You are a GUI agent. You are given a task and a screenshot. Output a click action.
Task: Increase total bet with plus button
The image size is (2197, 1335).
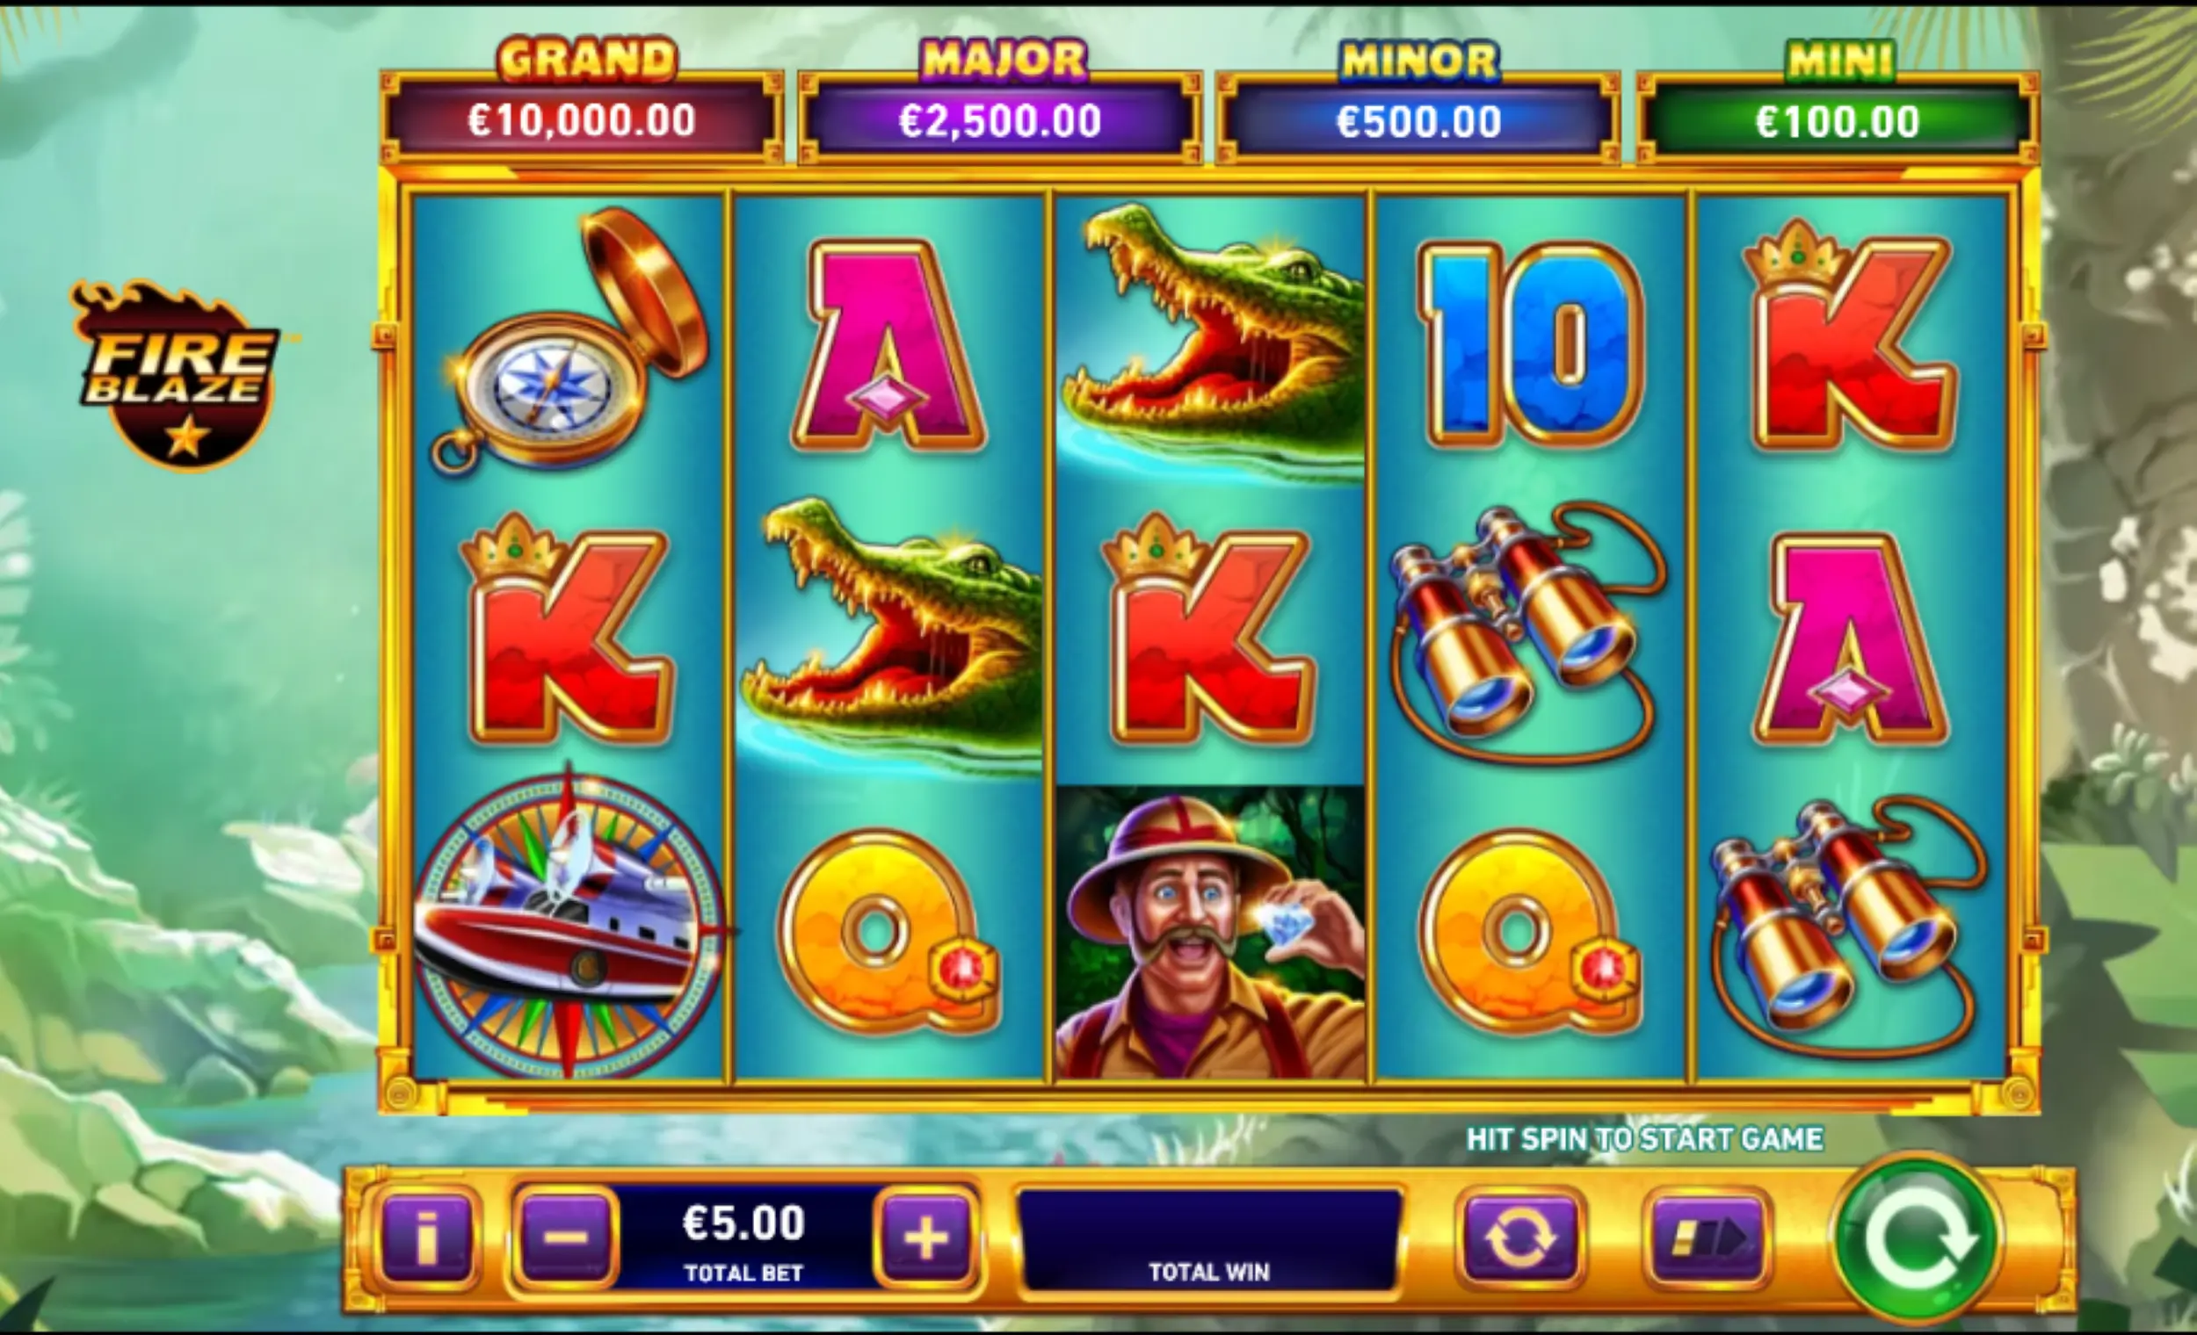tap(926, 1237)
